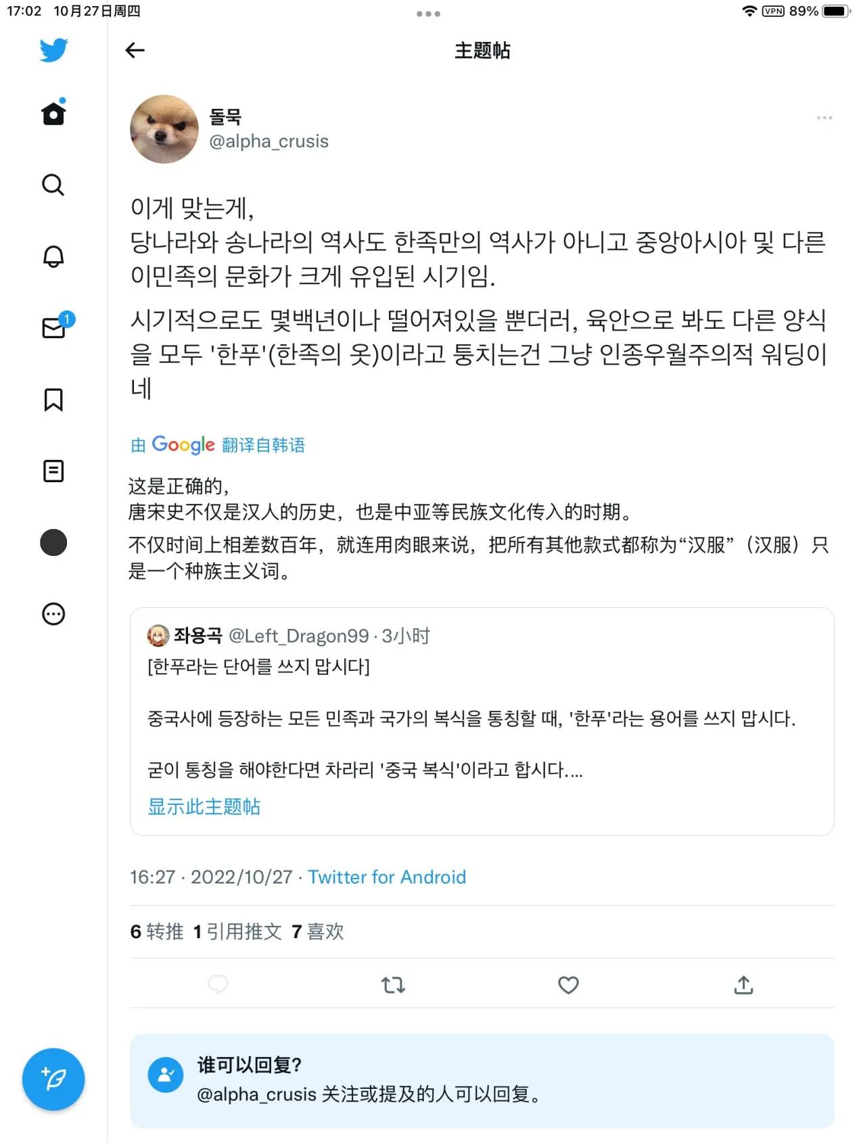Open the compose tweet button
The height and width of the screenshot is (1143, 857).
point(53,1079)
